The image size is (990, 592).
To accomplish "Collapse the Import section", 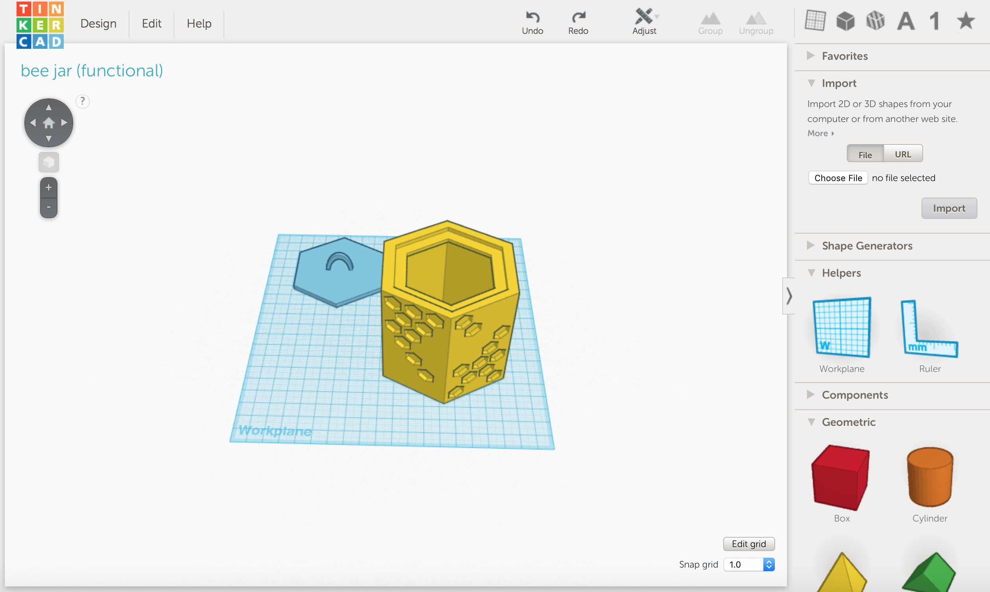I will pyautogui.click(x=812, y=83).
